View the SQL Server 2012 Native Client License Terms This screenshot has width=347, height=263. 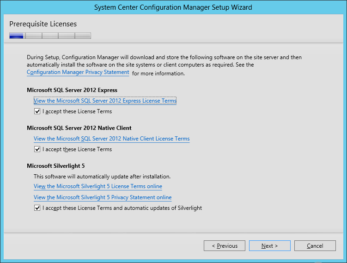pos(111,139)
